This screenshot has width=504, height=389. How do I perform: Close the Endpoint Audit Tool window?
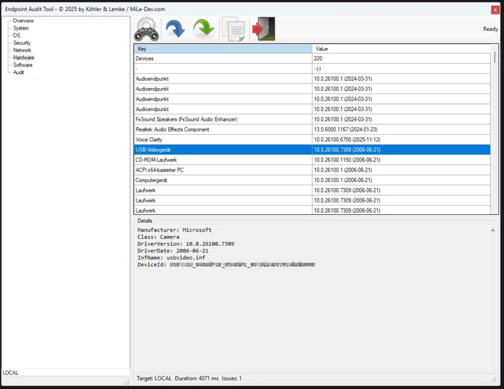click(495, 10)
